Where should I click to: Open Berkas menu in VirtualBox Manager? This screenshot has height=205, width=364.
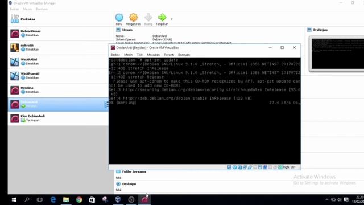[14, 9]
